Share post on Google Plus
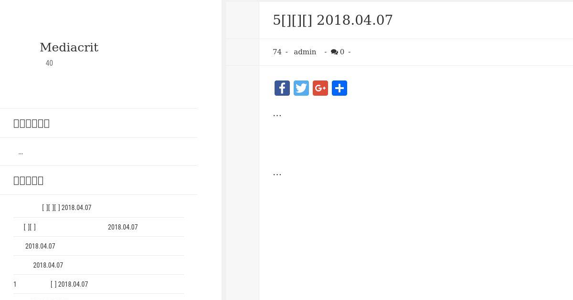Screen dimensions: 573x300 coord(320,88)
